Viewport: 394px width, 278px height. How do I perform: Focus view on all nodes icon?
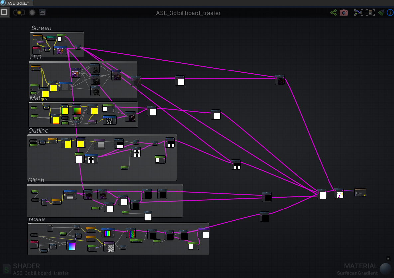(358, 13)
